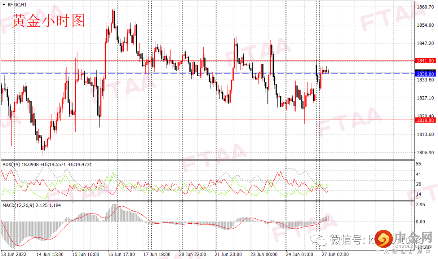The width and height of the screenshot is (438, 259).
Task: Click the 黄金小时图 red title text
Action: (x=48, y=21)
